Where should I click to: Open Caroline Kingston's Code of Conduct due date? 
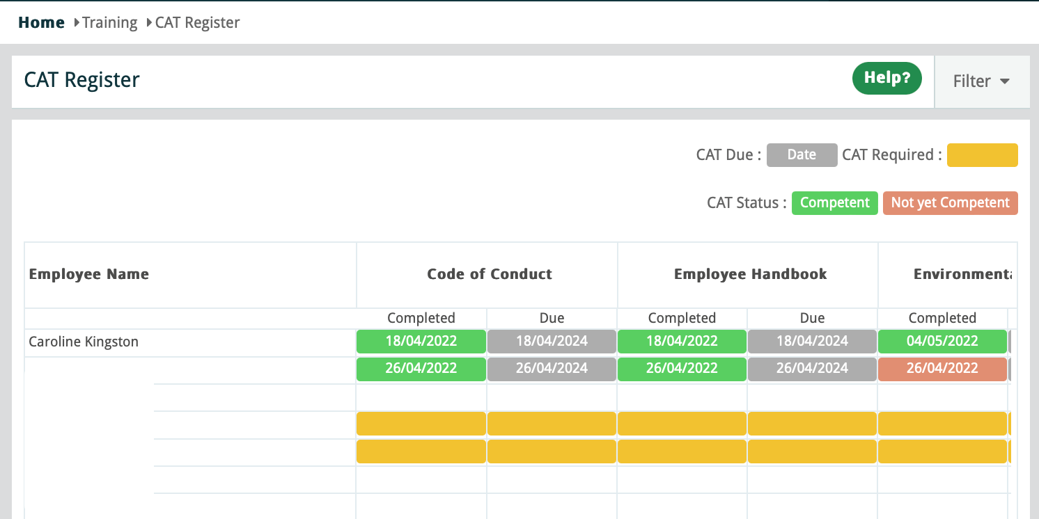pyautogui.click(x=552, y=342)
